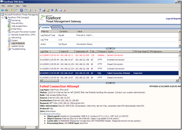Click filter list scrollbar down arrow
182x130 pixels.
pyautogui.click(x=180, y=46)
